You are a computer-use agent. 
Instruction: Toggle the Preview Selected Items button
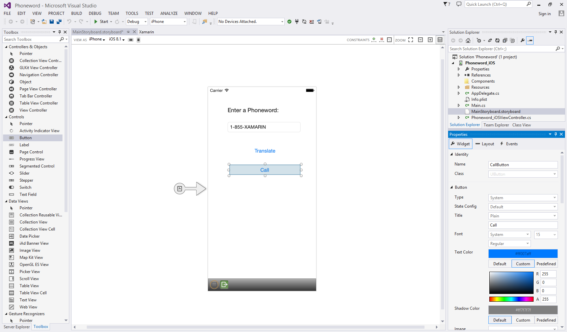tap(530, 40)
